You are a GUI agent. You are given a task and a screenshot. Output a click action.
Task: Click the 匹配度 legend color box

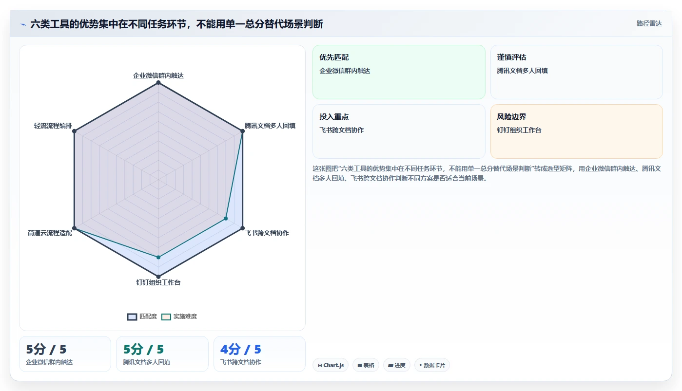pyautogui.click(x=132, y=317)
